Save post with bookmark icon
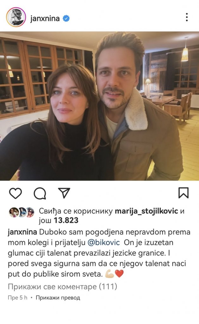Viewport: 199px width, 324px height. 183,193
